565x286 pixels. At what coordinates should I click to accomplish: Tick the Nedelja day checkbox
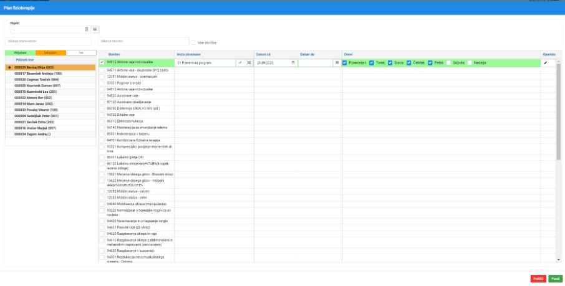[470, 63]
